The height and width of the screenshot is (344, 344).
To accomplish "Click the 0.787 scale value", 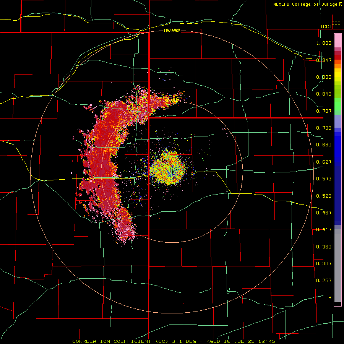I will (x=324, y=111).
